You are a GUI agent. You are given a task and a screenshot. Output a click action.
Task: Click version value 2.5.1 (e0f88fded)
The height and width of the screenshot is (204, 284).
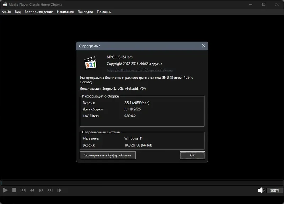click(x=137, y=103)
